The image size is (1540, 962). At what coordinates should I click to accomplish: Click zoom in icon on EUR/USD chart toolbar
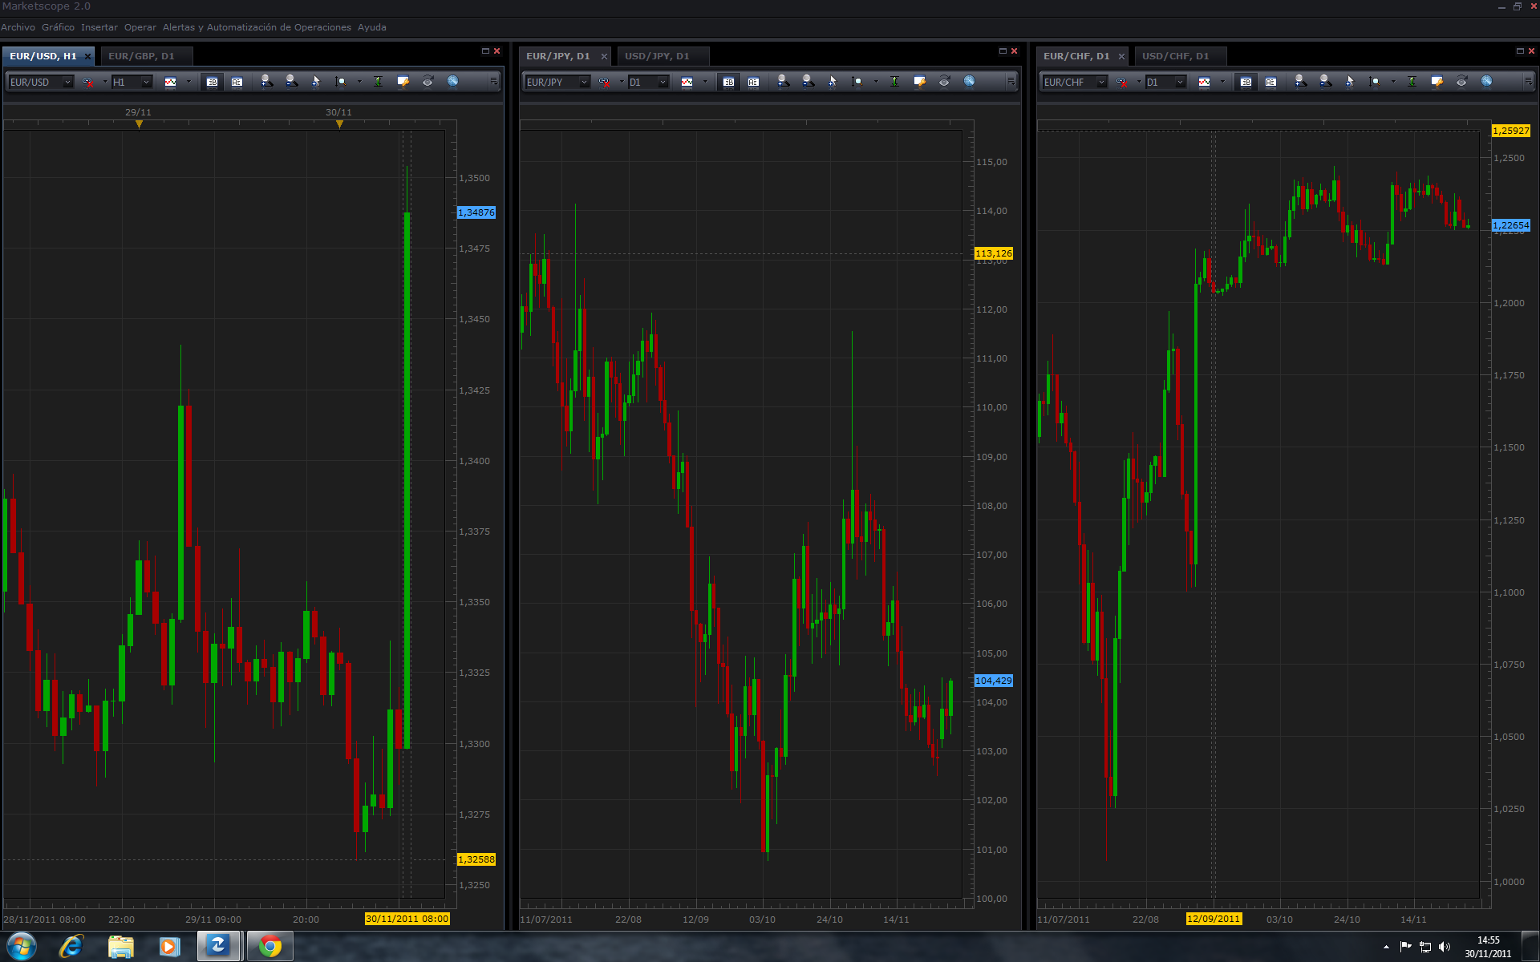pyautogui.click(x=266, y=82)
